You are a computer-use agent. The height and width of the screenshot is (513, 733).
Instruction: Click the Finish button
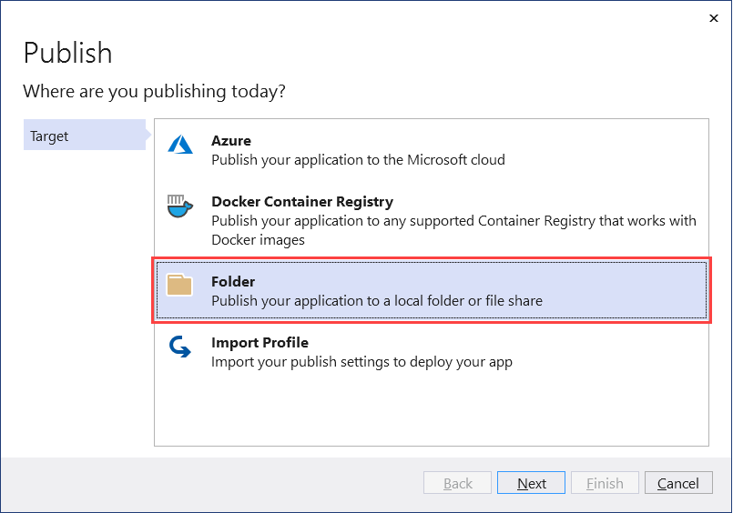(605, 483)
